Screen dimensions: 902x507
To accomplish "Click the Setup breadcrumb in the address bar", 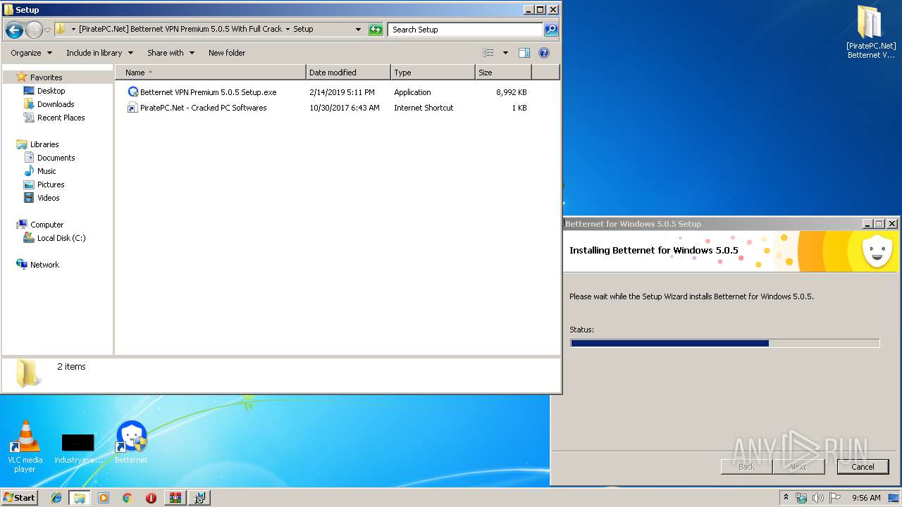I will click(x=303, y=30).
